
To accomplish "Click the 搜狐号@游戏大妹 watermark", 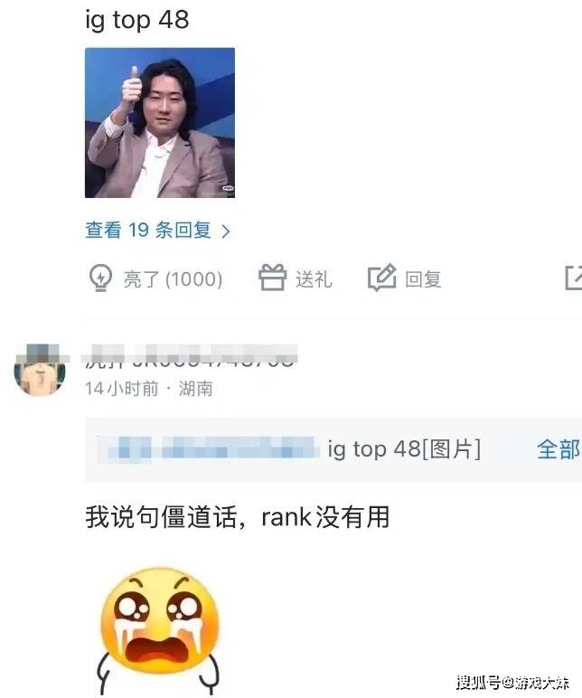I will pos(512,682).
